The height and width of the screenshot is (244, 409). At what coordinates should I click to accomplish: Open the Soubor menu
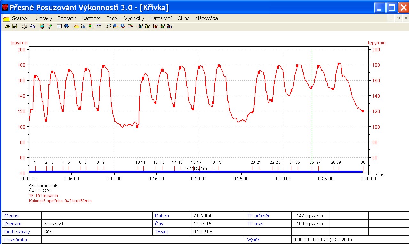(20, 19)
